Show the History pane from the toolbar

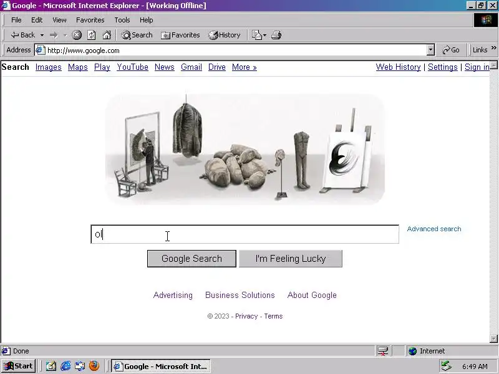pos(225,35)
